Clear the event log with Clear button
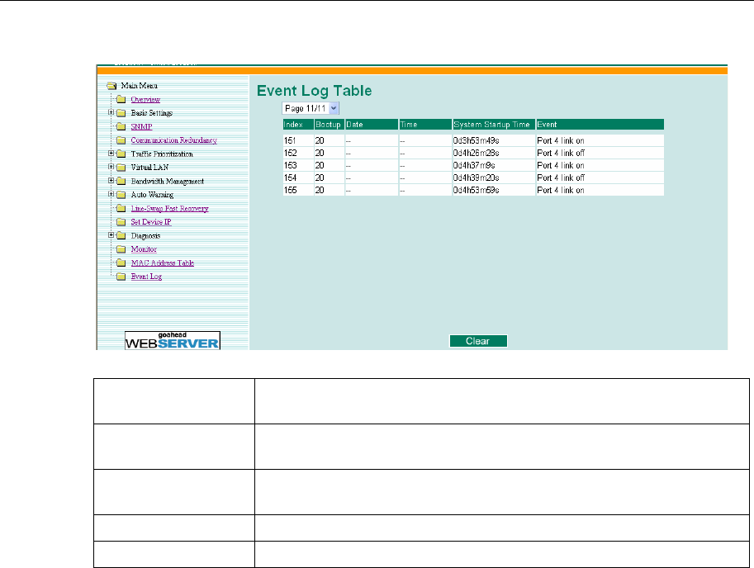The image size is (754, 568). coord(478,341)
